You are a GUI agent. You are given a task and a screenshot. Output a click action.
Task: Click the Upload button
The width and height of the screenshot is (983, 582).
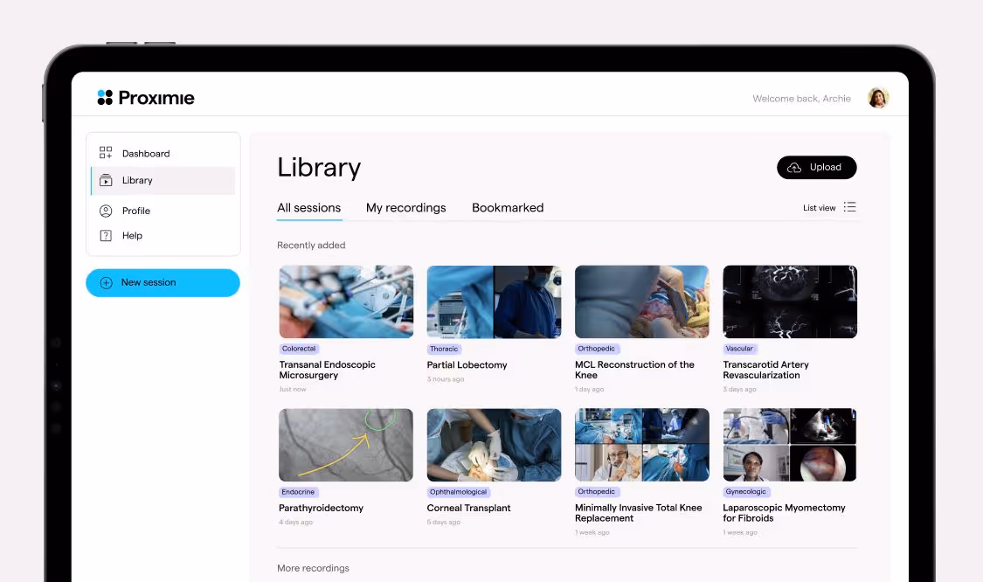(817, 168)
